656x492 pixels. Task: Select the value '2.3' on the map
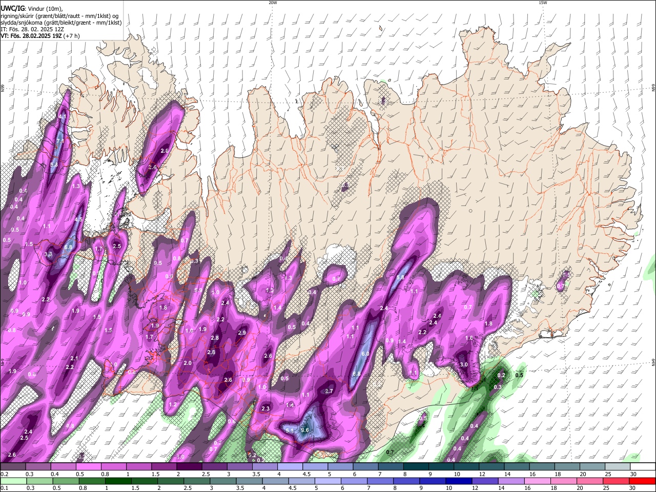pyautogui.click(x=265, y=408)
